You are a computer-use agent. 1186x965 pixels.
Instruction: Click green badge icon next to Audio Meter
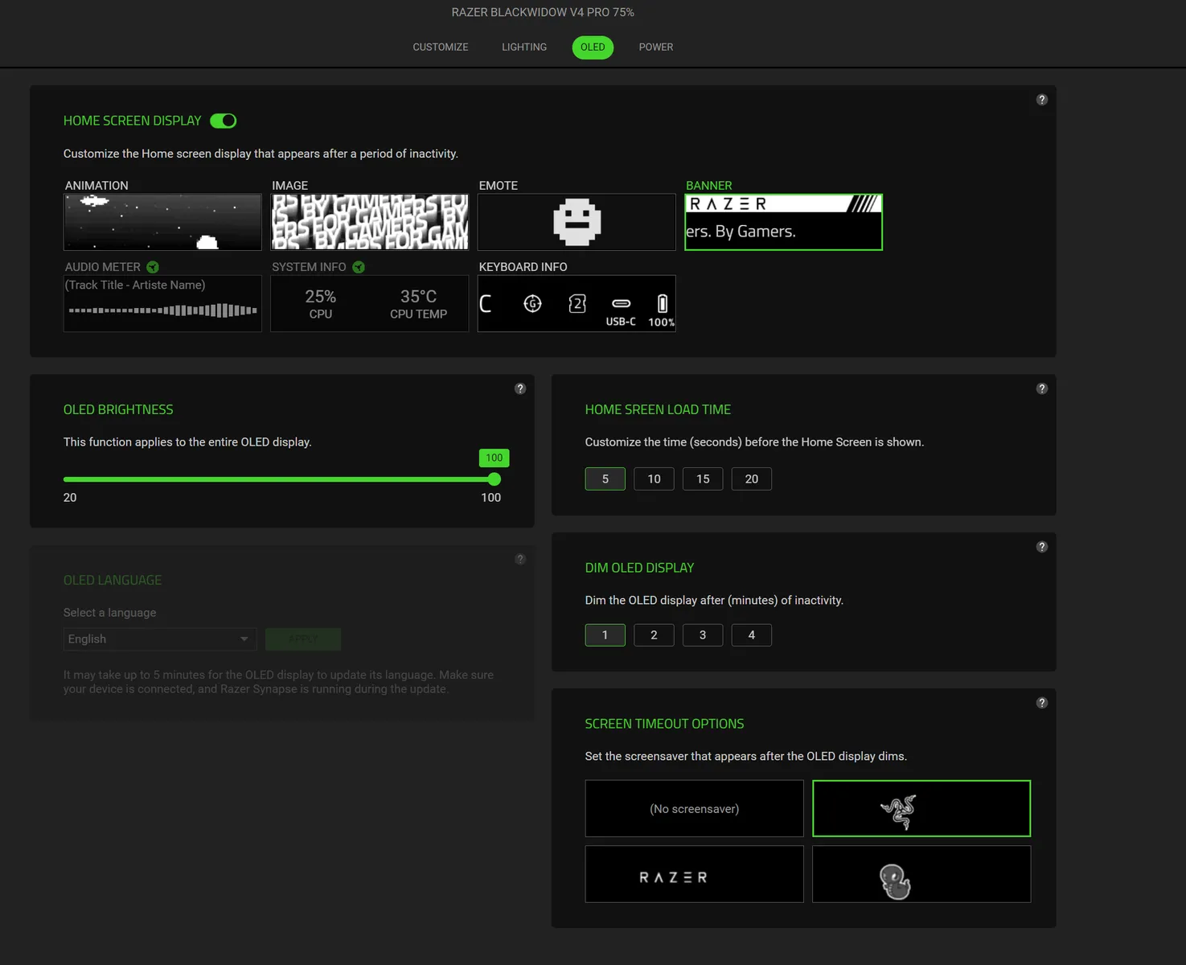153,267
